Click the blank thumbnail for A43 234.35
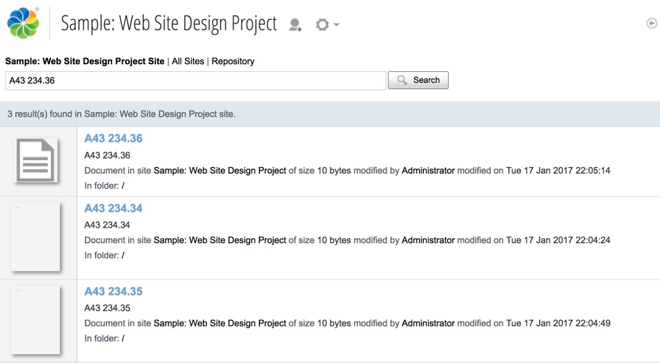Screen dimensions: 660x363 click(x=36, y=320)
